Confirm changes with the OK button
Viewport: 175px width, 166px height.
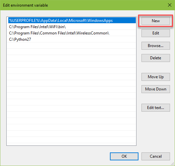(124, 156)
